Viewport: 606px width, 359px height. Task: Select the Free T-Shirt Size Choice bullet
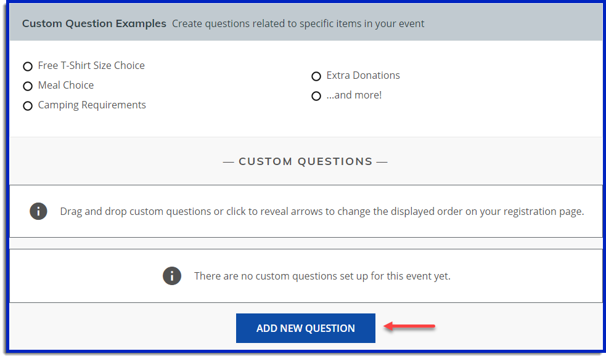tap(28, 67)
